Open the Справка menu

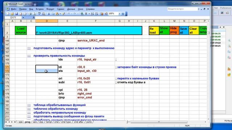90,9
